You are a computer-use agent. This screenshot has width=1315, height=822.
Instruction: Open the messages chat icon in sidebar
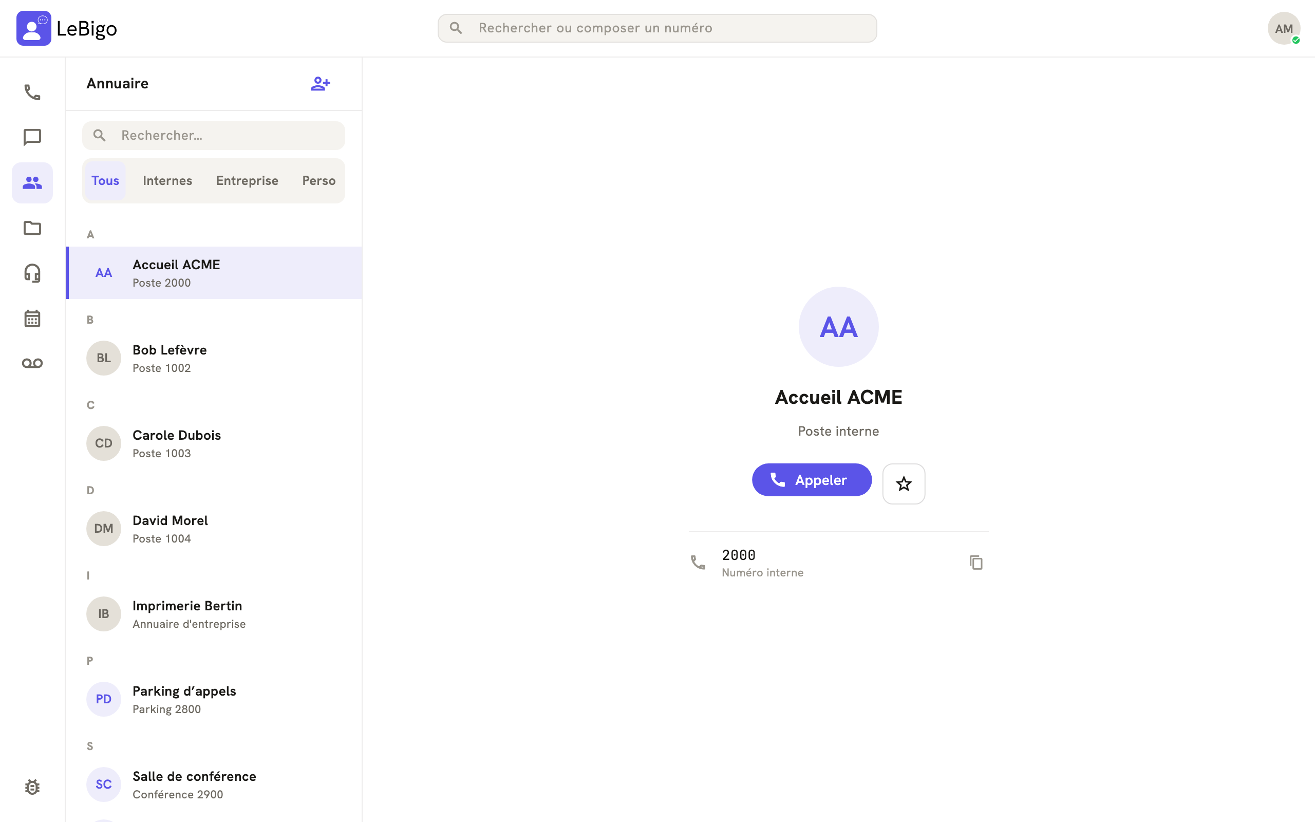32,137
